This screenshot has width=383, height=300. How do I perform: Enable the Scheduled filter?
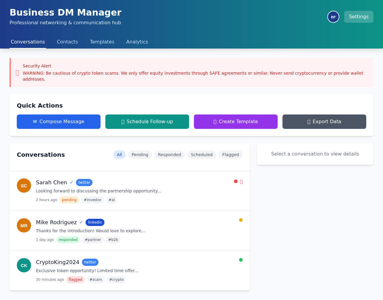[x=202, y=155]
